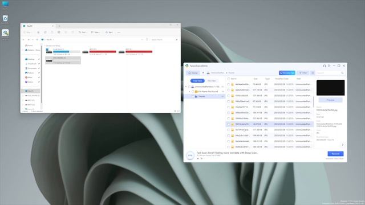
Task: Add a new File Explorer tab
Action: tap(59, 26)
